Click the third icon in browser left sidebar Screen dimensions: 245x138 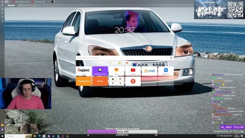point(2,13)
